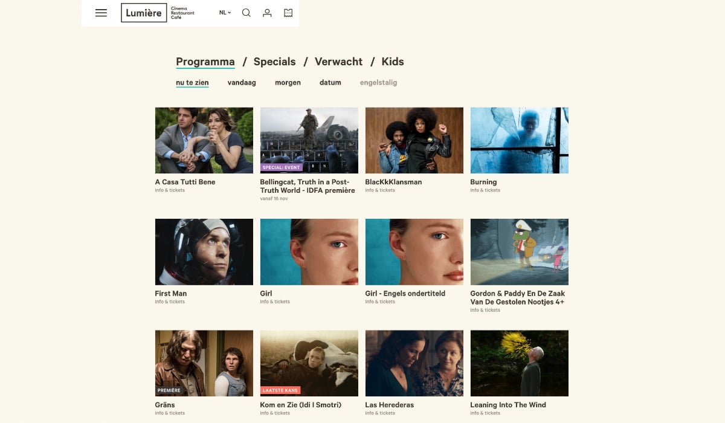Choose the 'datum' filter

click(x=330, y=83)
